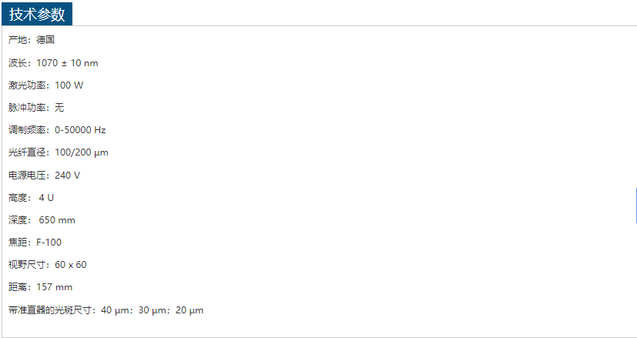The height and width of the screenshot is (338, 637).
Task: Click the 波长 1070 ± 10 nm line
Action: (53, 63)
